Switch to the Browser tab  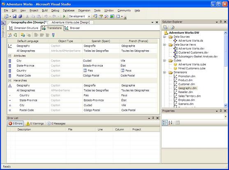click(72, 28)
